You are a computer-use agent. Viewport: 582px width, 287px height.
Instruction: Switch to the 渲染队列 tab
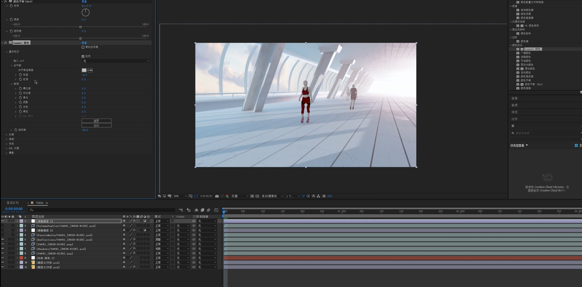pyautogui.click(x=12, y=203)
